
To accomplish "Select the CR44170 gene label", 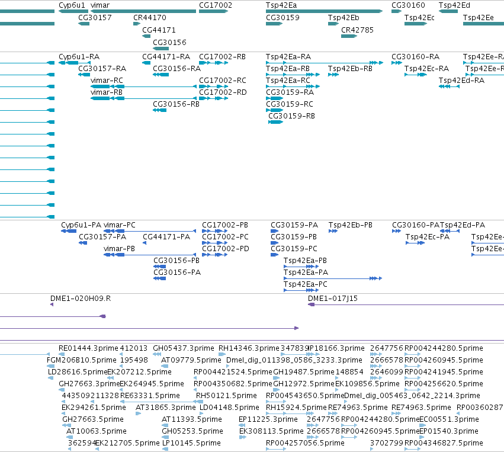I will click(150, 17).
